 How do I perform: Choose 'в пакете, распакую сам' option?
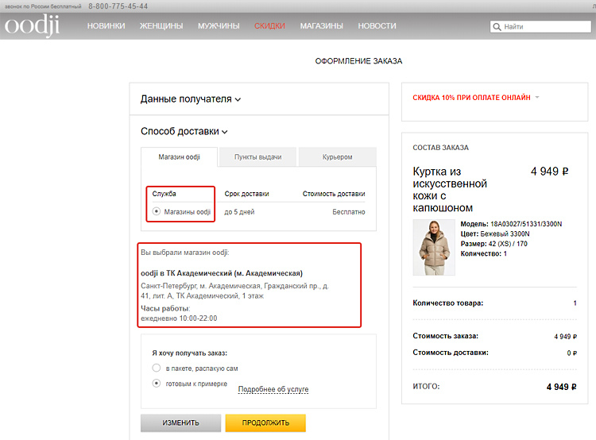coord(157,368)
